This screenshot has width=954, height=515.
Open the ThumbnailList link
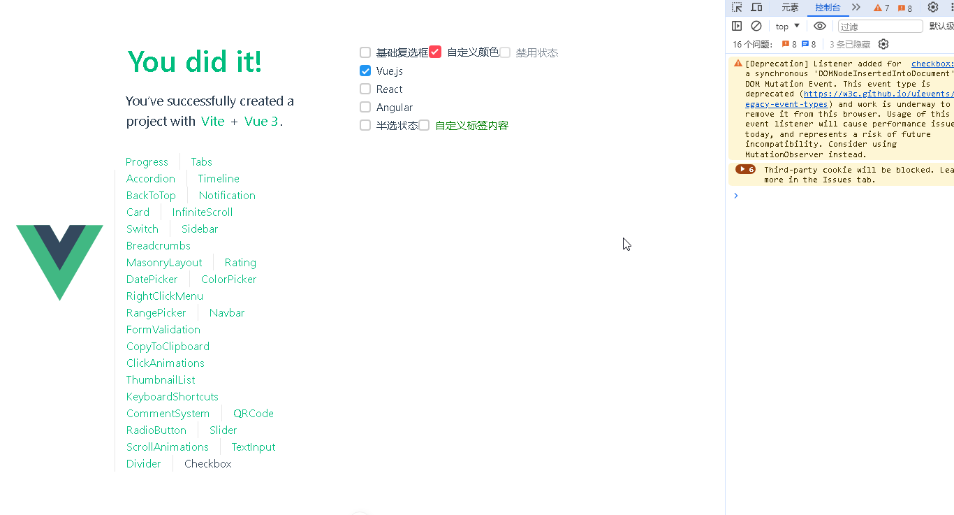pos(161,379)
